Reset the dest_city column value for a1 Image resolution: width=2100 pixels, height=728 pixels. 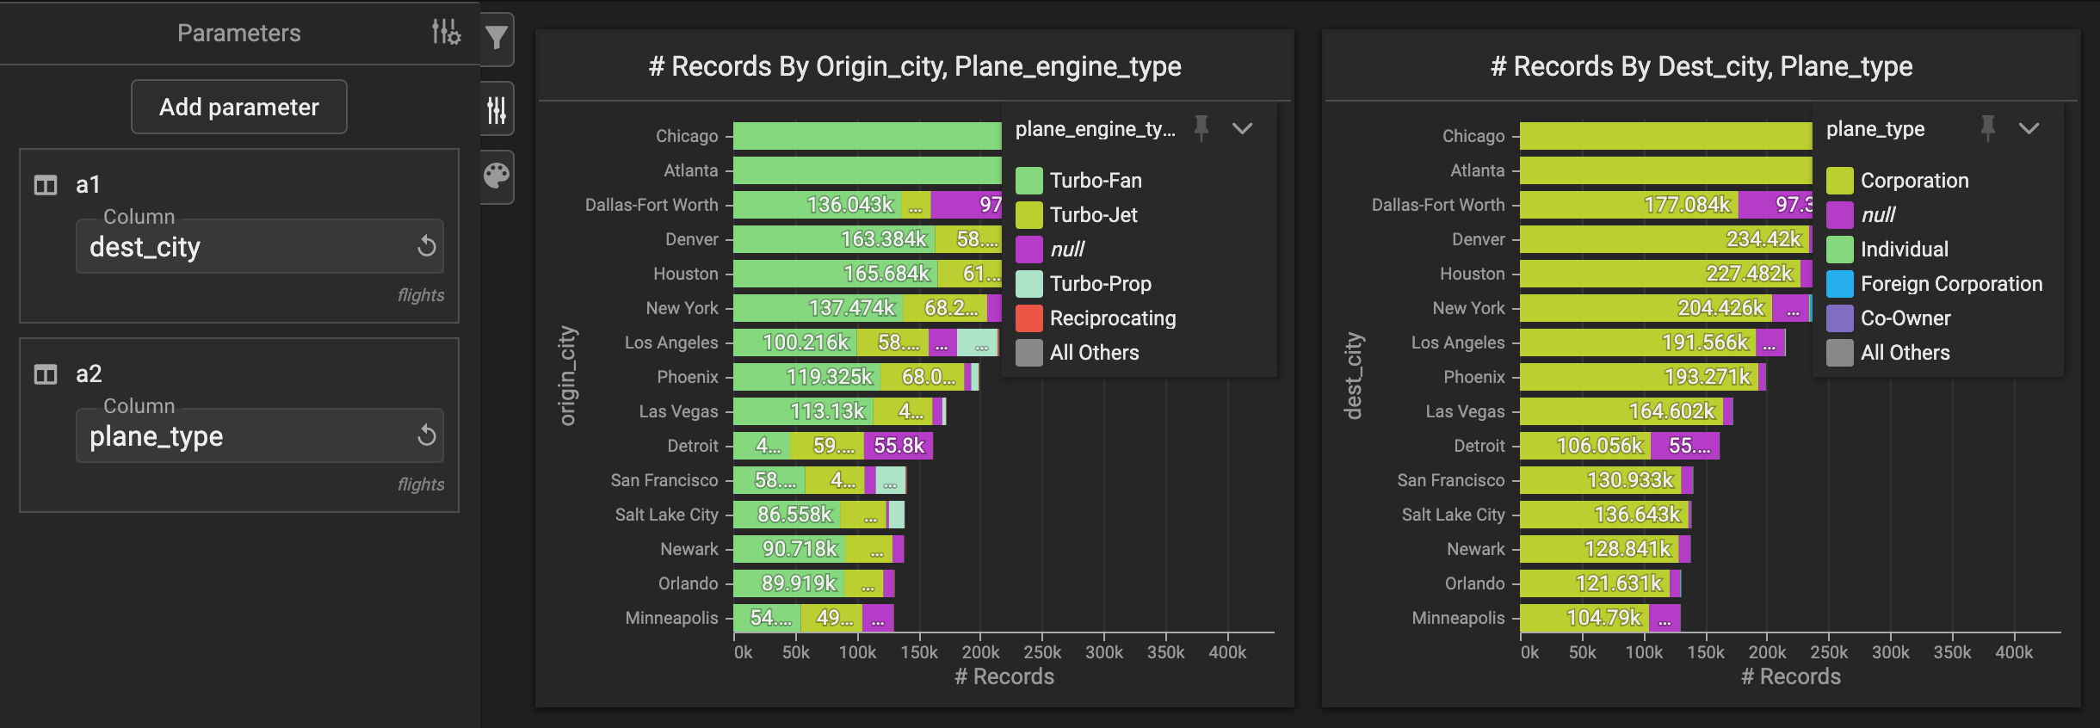426,247
